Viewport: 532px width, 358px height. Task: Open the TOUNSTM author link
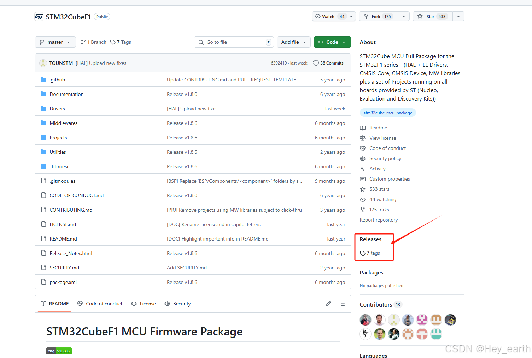tap(61, 63)
